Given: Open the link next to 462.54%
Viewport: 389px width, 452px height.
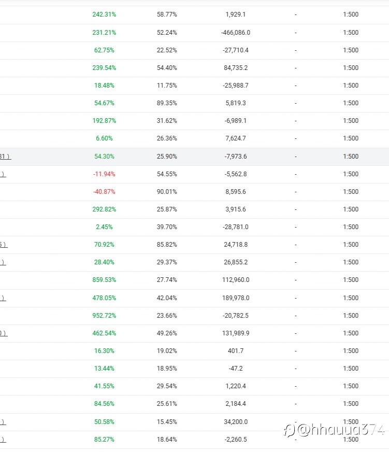Looking at the screenshot, I should [4, 333].
